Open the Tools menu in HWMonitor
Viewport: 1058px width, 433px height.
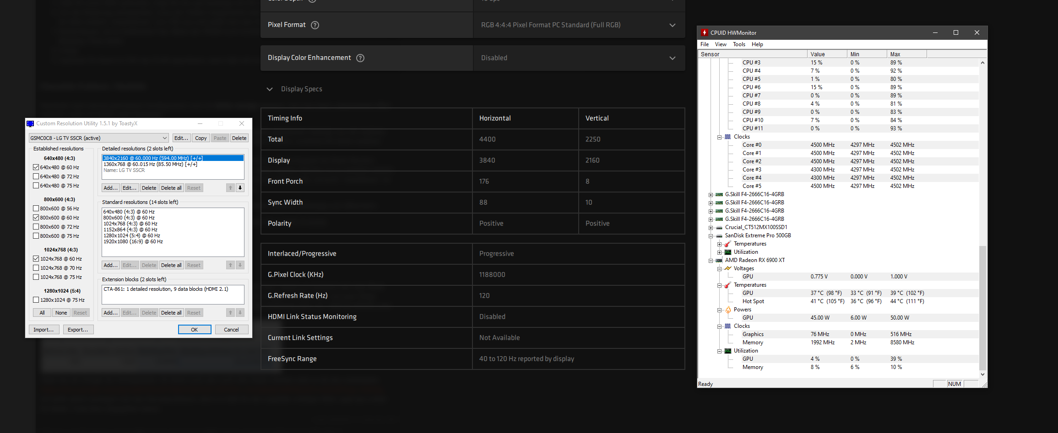(739, 44)
